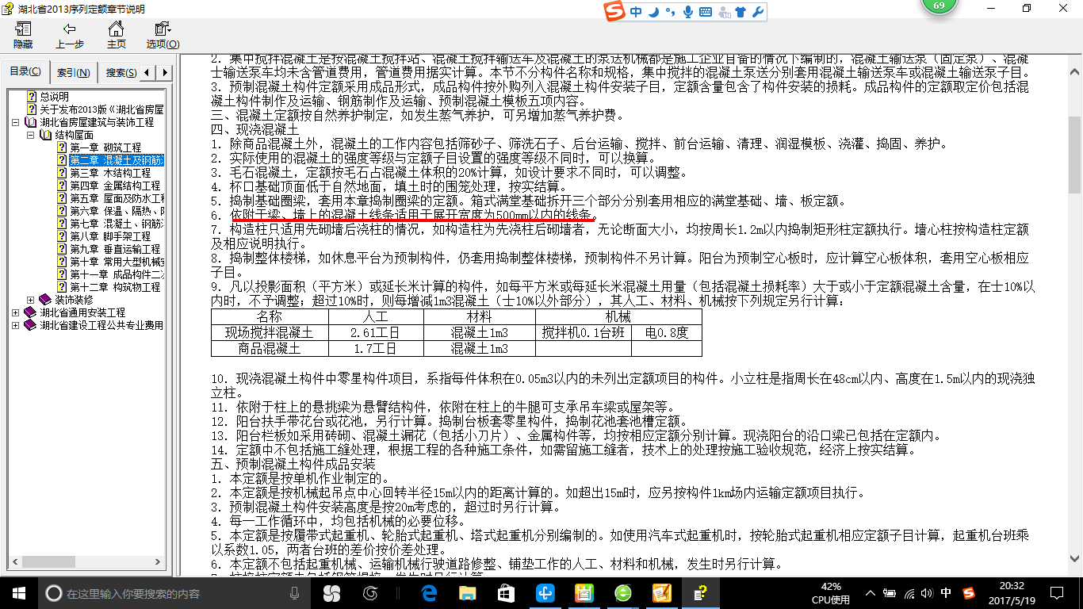Switch to the 索引(N) tab

click(74, 73)
